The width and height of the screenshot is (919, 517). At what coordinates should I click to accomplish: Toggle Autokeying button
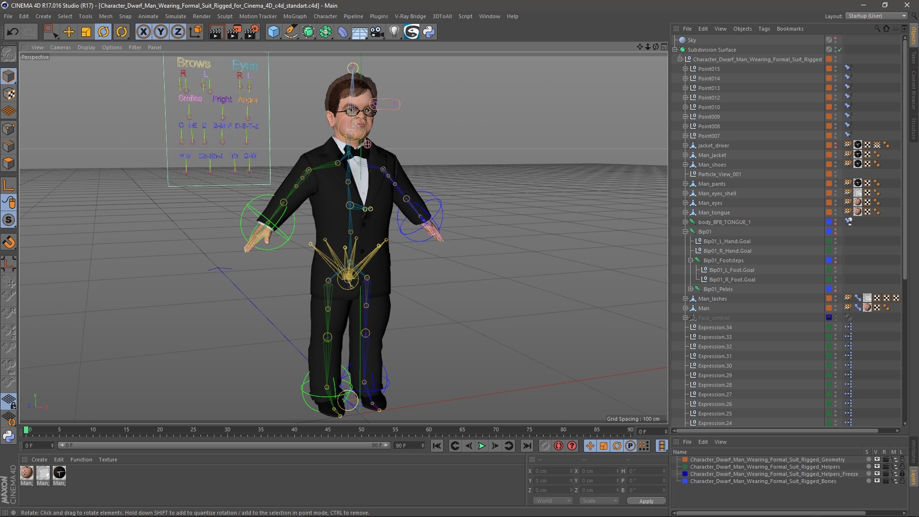tap(558, 446)
